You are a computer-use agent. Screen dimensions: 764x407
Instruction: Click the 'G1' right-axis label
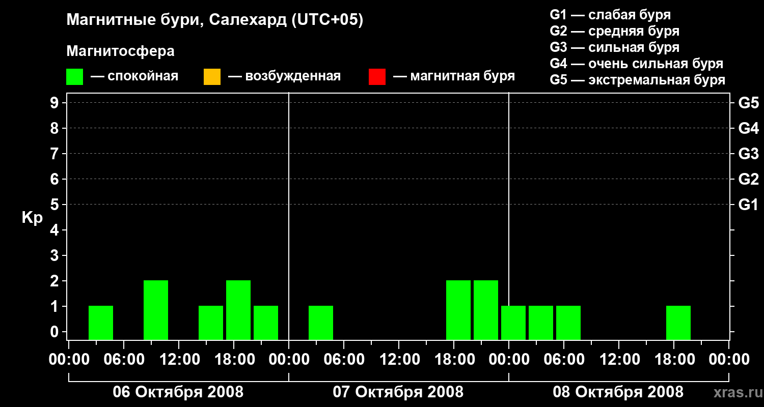749,205
